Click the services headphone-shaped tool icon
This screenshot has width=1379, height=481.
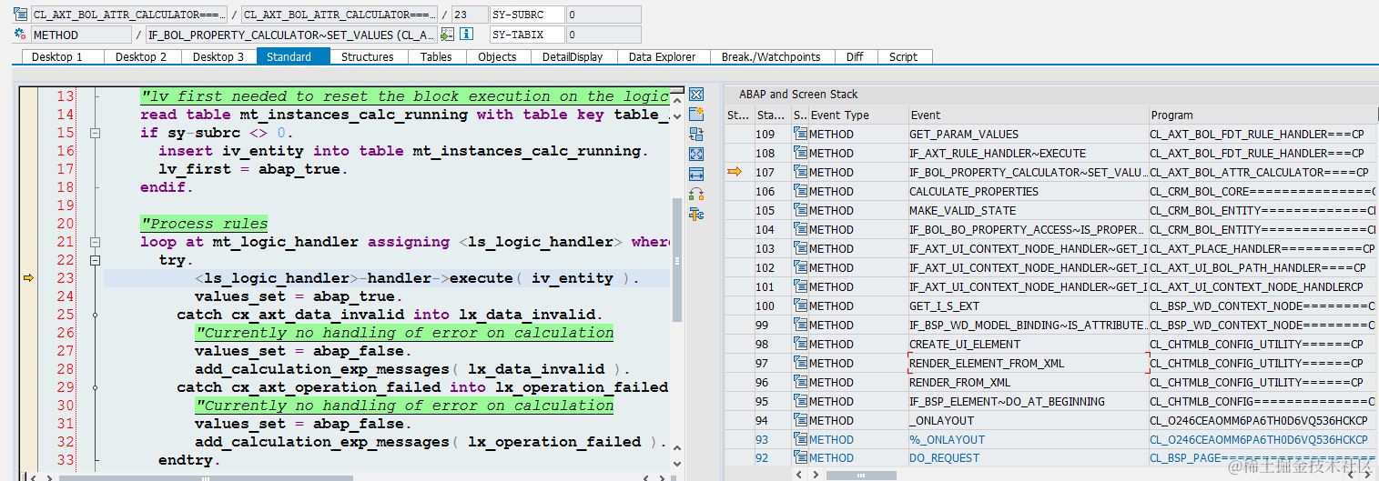click(696, 194)
